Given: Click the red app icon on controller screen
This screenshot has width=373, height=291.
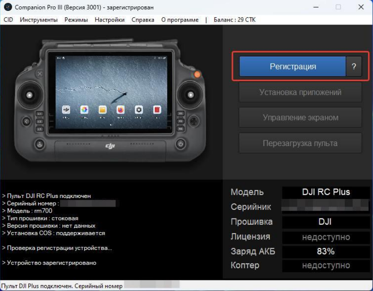Looking at the screenshot, I should pyautogui.click(x=157, y=109).
